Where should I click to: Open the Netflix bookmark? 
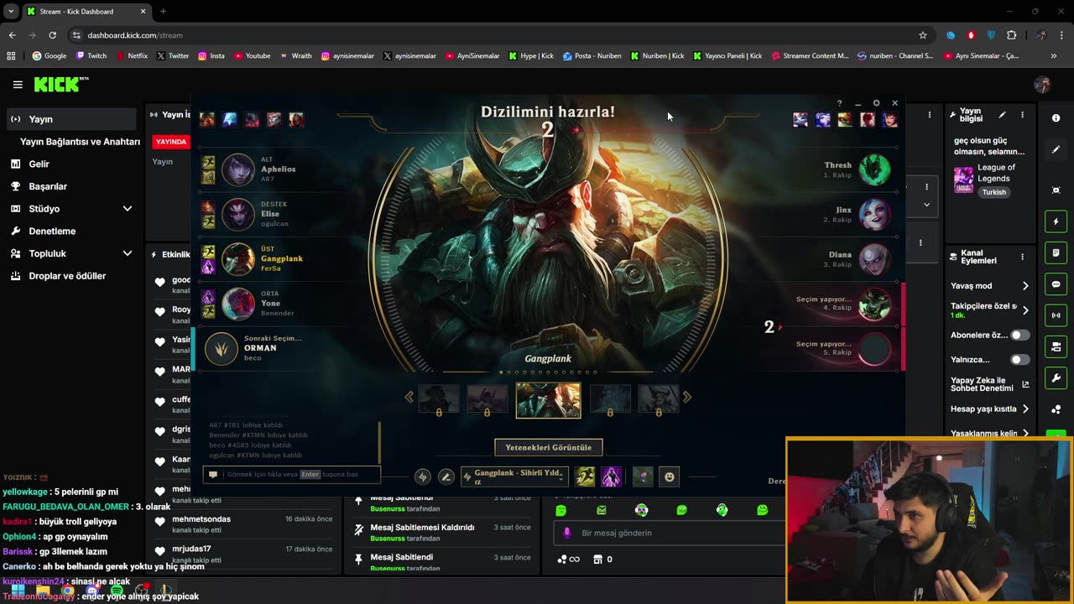[132, 56]
